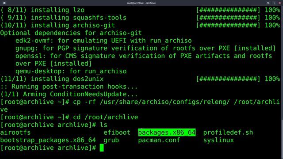Click the efiboot directory name

tap(117, 132)
